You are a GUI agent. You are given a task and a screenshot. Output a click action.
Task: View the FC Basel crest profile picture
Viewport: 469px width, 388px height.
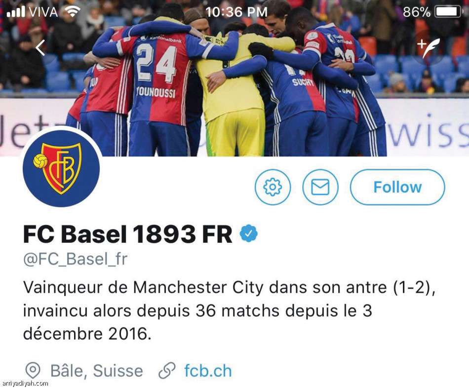point(61,168)
